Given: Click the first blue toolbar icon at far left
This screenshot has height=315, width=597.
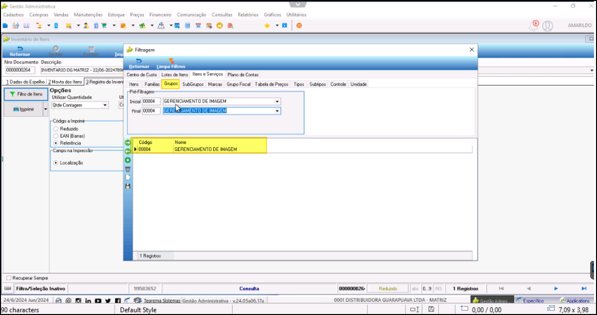Looking at the screenshot, I should [5, 25].
